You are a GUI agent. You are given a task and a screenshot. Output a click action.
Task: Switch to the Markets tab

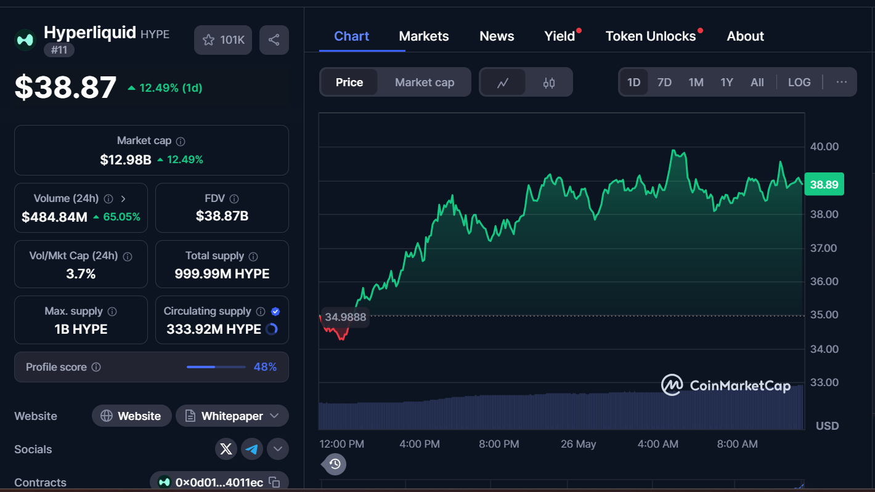pos(424,36)
